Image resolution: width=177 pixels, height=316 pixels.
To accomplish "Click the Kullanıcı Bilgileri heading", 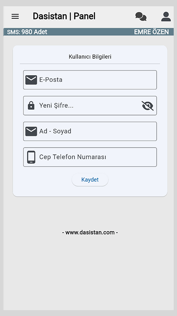I will 90,57.
